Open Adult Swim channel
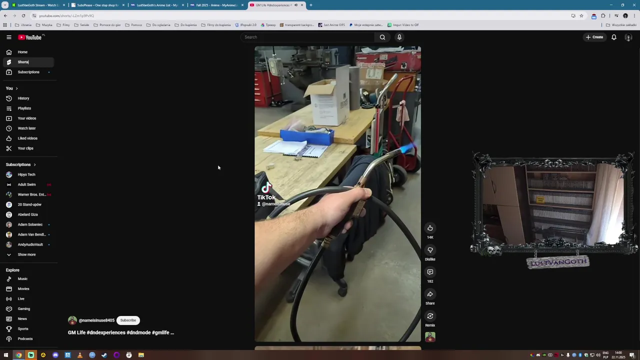Image resolution: width=640 pixels, height=360 pixels. click(28, 184)
